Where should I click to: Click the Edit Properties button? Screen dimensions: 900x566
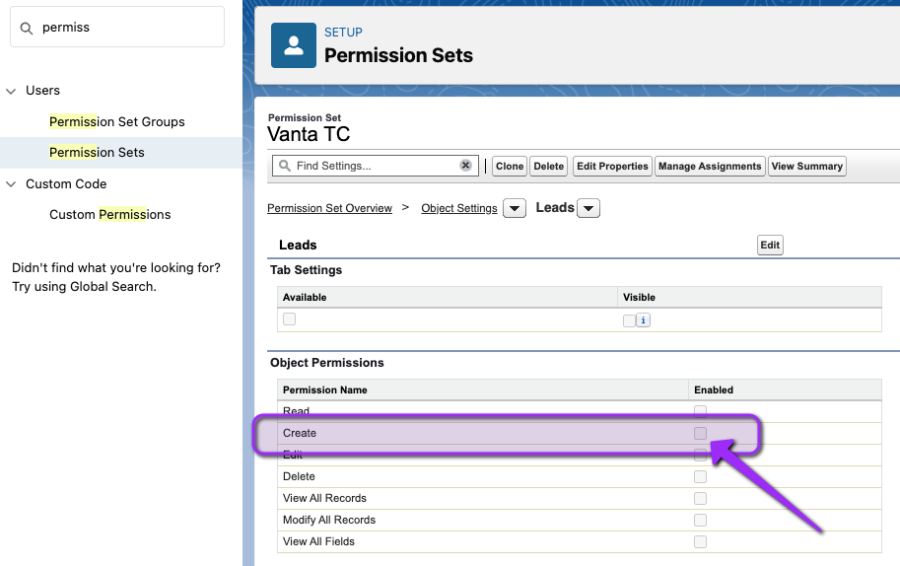click(x=612, y=166)
